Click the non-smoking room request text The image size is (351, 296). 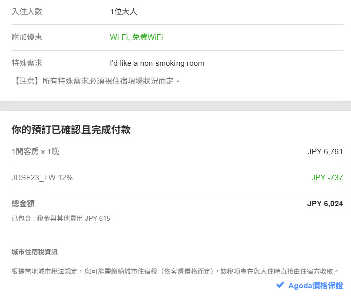pyautogui.click(x=157, y=63)
